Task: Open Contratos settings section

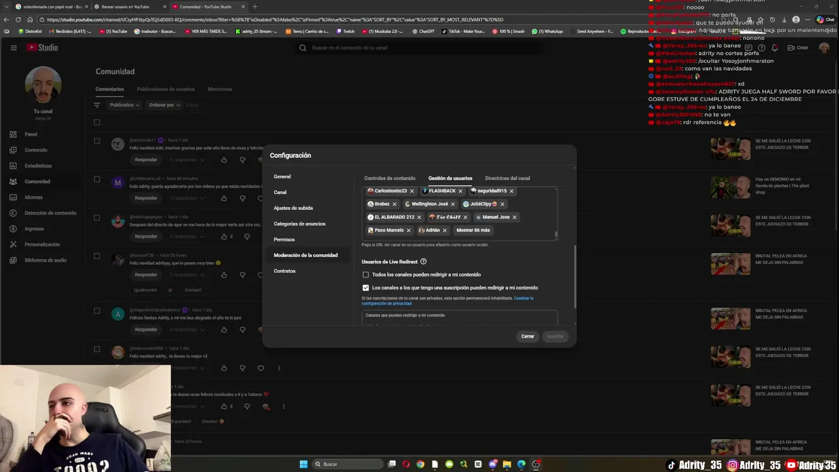Action: (284, 271)
